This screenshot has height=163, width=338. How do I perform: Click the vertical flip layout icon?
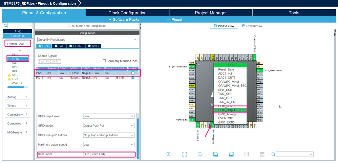coord(247,154)
